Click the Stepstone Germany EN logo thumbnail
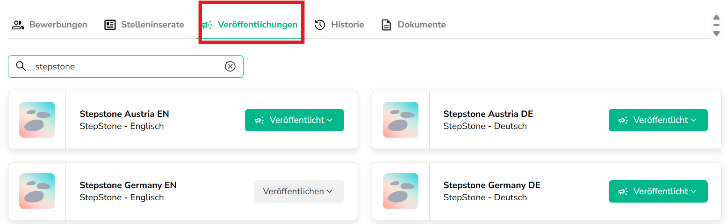The image size is (727, 224). tap(37, 191)
